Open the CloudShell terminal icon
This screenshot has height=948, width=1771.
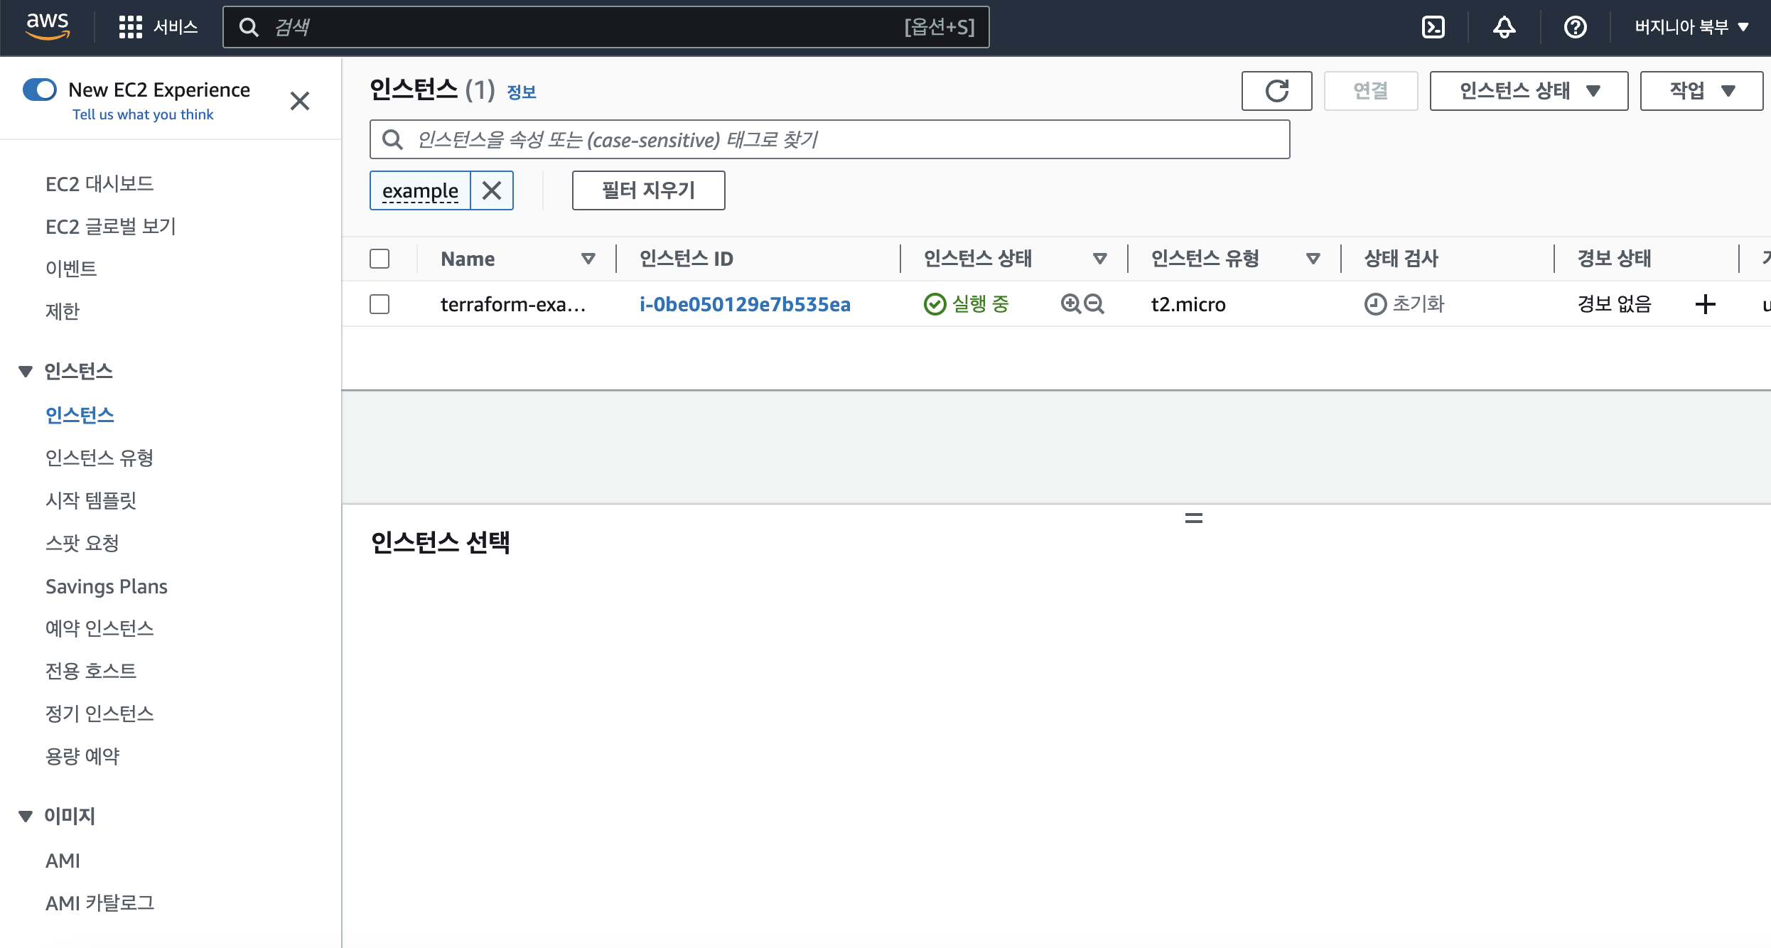point(1433,27)
